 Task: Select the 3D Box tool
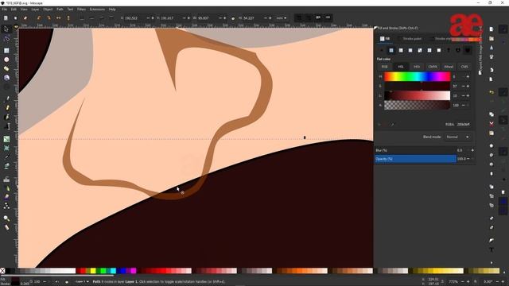[6, 78]
